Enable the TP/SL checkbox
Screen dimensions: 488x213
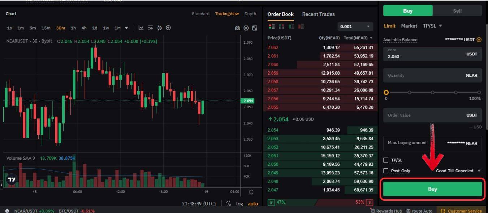pos(386,160)
